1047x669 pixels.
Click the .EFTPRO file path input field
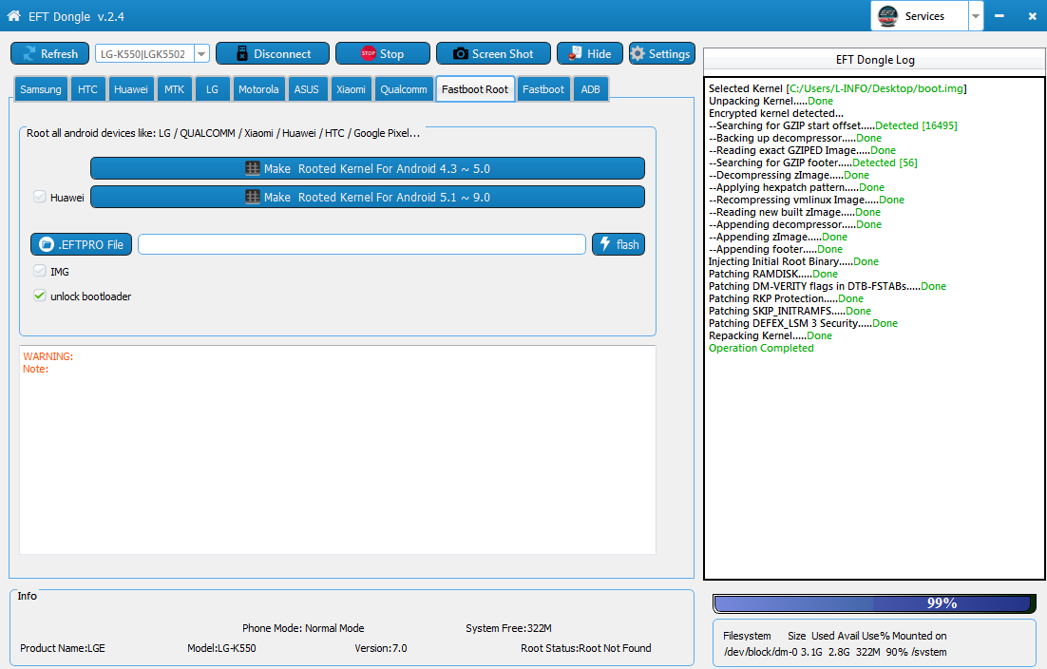click(362, 244)
